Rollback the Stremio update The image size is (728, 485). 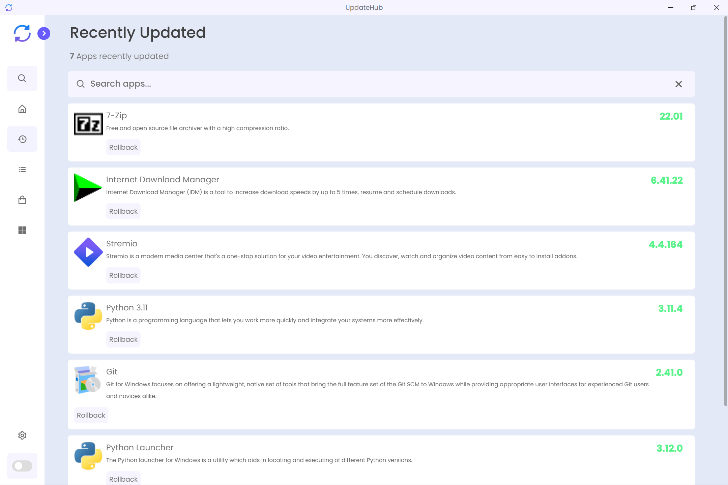(x=123, y=275)
